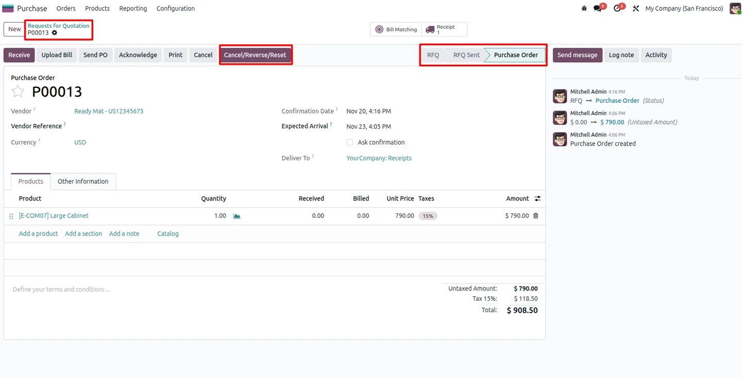Image resolution: width=742 pixels, height=379 pixels.
Task: Click the Deliver To help question mark
Action: point(313,157)
